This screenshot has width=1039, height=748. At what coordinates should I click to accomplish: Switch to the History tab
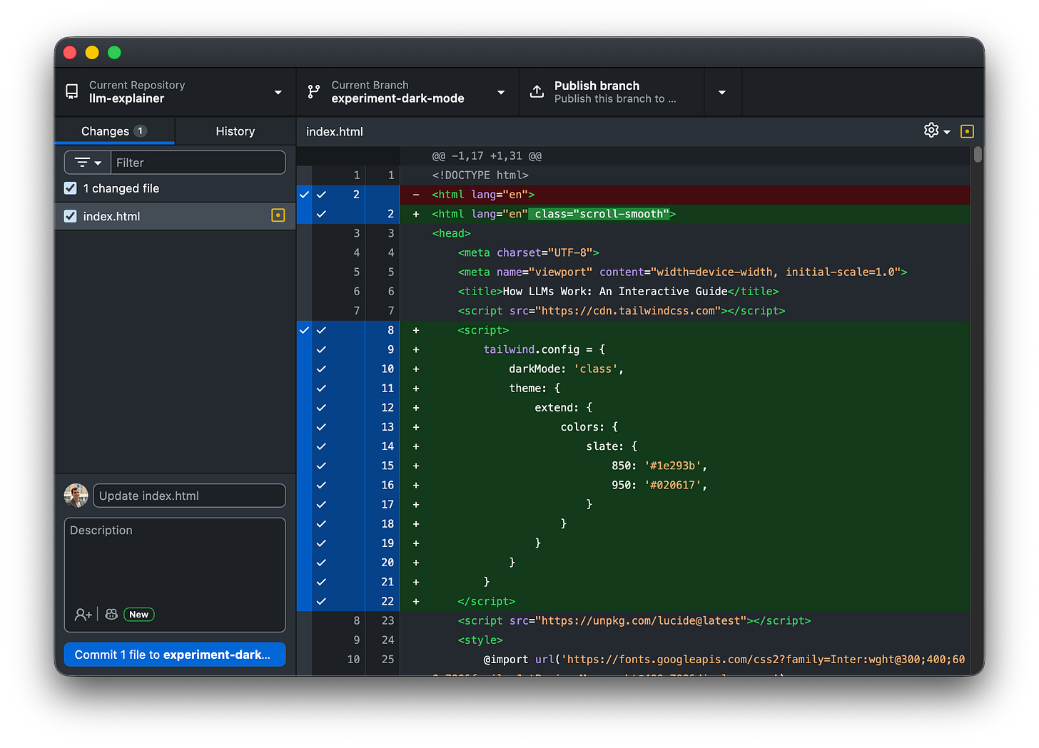pos(235,130)
